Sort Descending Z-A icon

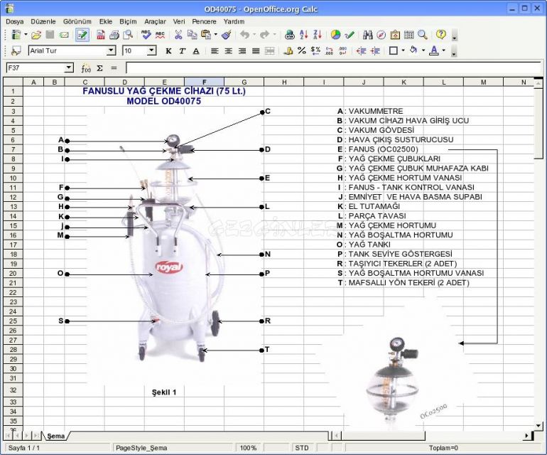click(x=318, y=35)
